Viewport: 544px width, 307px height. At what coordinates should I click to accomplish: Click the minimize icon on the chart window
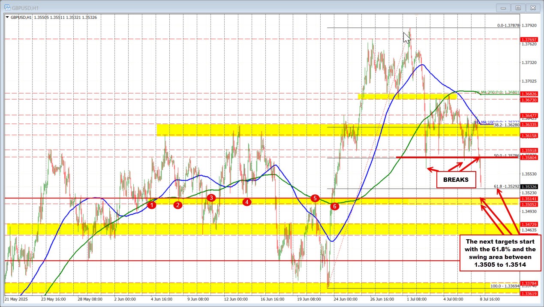coord(502,7)
